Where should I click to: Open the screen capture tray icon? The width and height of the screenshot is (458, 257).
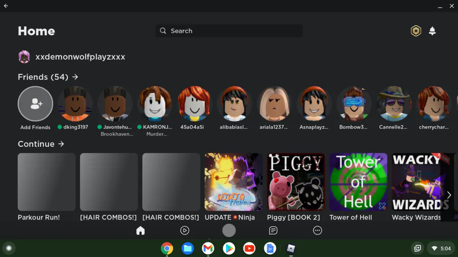[417, 248]
